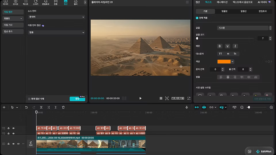Select the pointer selection tool
This screenshot has height=155, width=276.
pos(12,107)
